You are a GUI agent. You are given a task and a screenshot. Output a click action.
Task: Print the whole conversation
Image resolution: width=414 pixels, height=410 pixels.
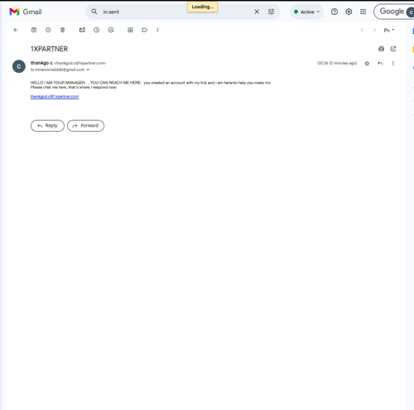[381, 49]
